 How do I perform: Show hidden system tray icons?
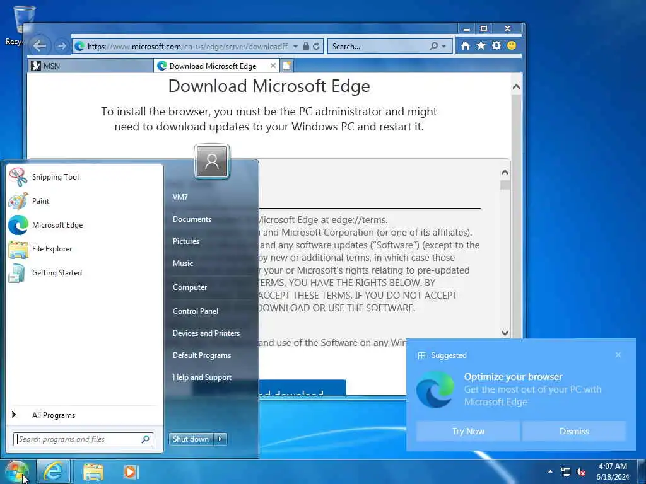[550, 472]
